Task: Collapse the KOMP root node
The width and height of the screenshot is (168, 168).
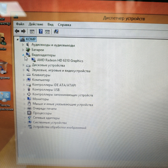Action: pyautogui.click(x=18, y=39)
